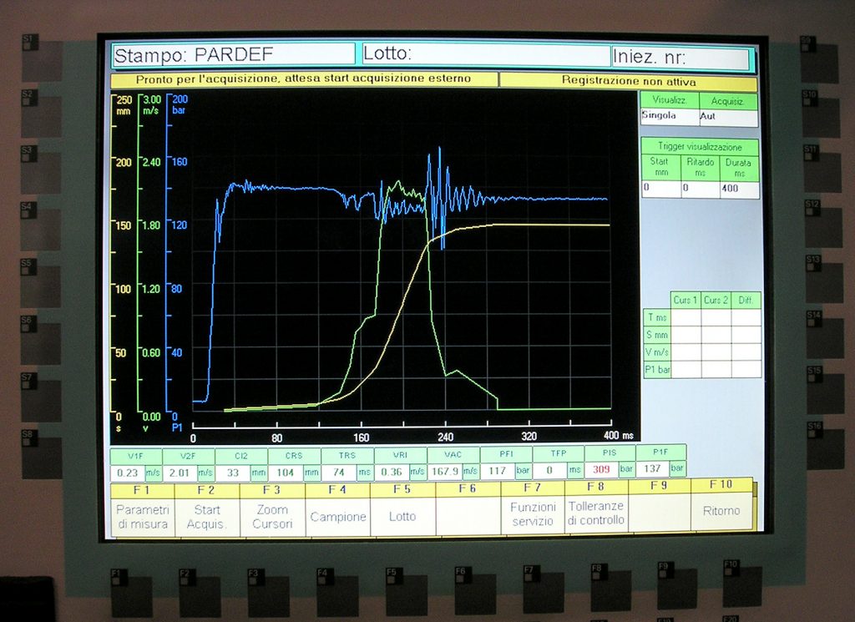Select the Iniez. nr field
The height and width of the screenshot is (622, 855).
tap(680, 58)
